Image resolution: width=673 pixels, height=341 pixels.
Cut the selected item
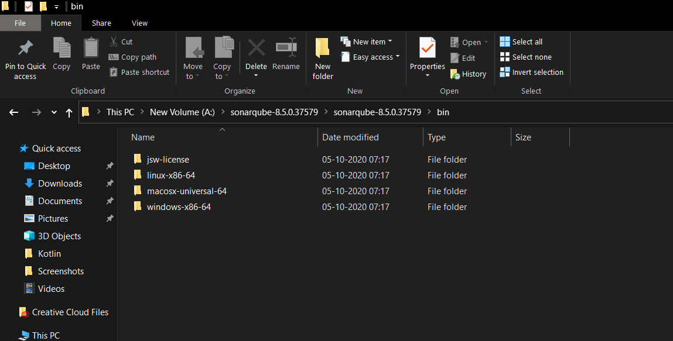(121, 42)
